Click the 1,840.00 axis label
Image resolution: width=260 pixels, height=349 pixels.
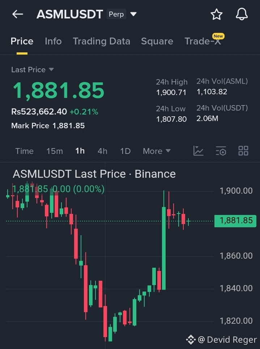click(236, 288)
